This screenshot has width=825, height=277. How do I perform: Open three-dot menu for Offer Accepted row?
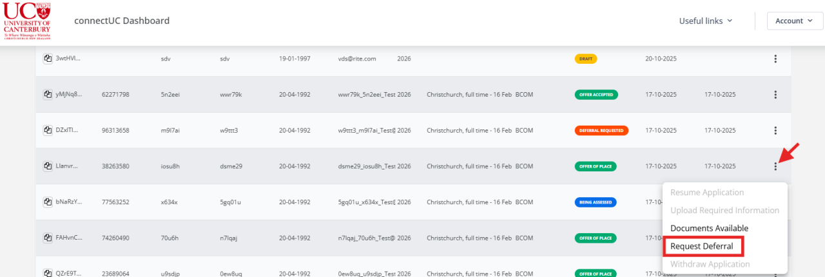click(775, 95)
